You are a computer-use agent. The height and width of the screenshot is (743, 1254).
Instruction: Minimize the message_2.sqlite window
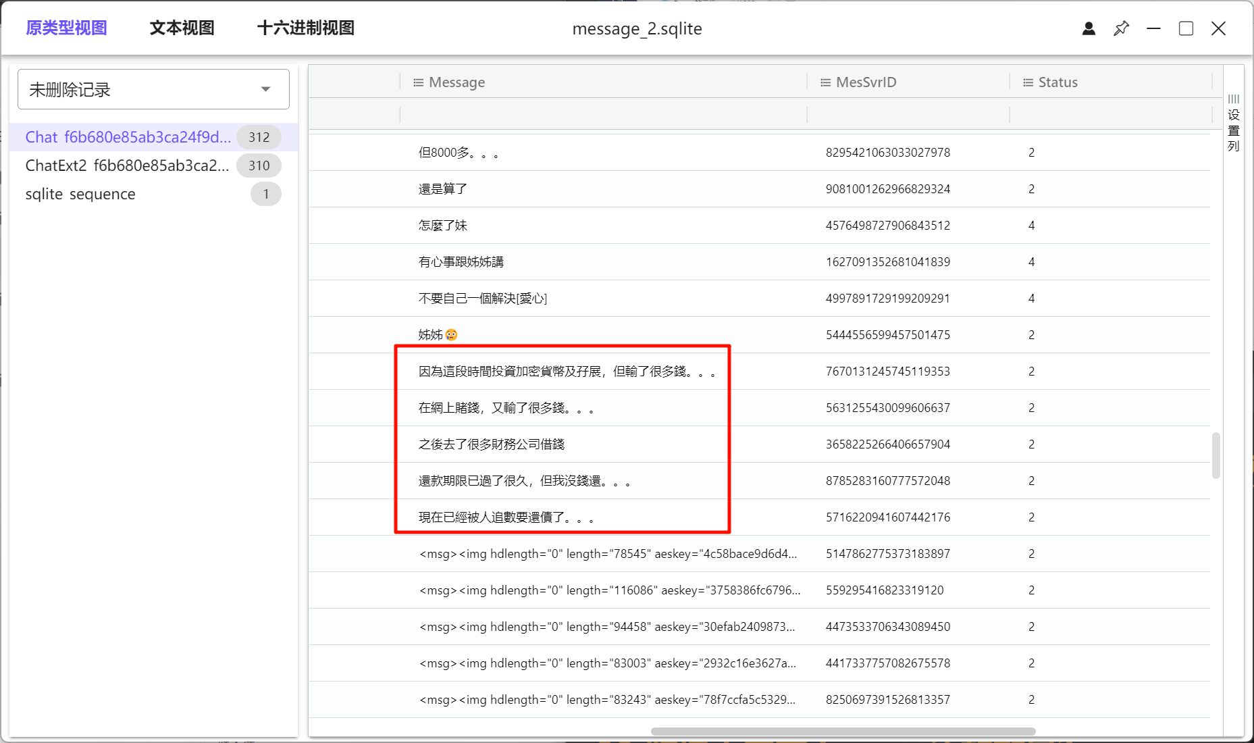pos(1153,28)
